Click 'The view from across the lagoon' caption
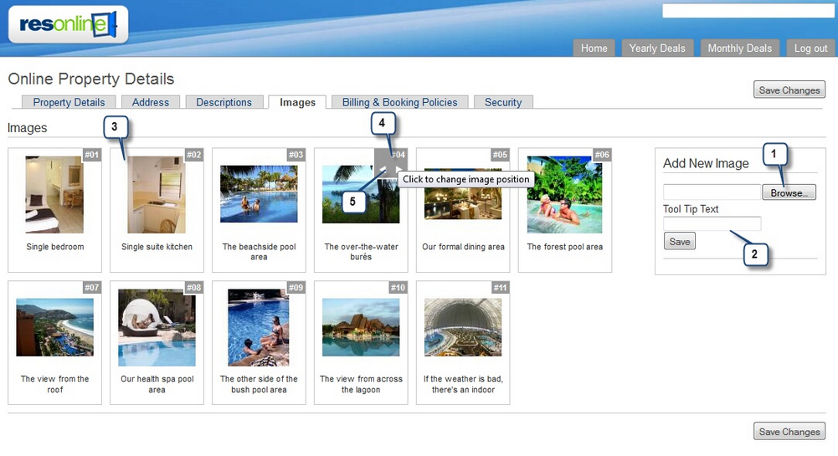This screenshot has height=456, width=838. 362,384
